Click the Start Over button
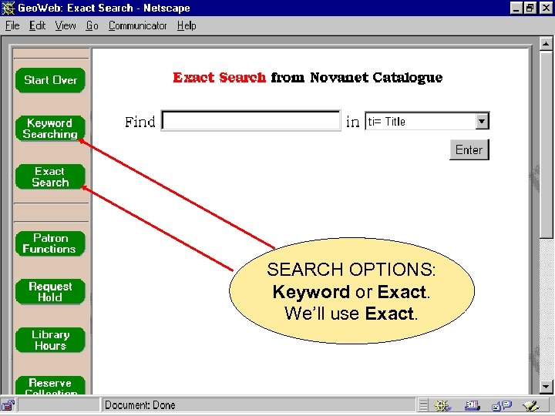Image resolution: width=555 pixels, height=416 pixels. click(x=50, y=80)
